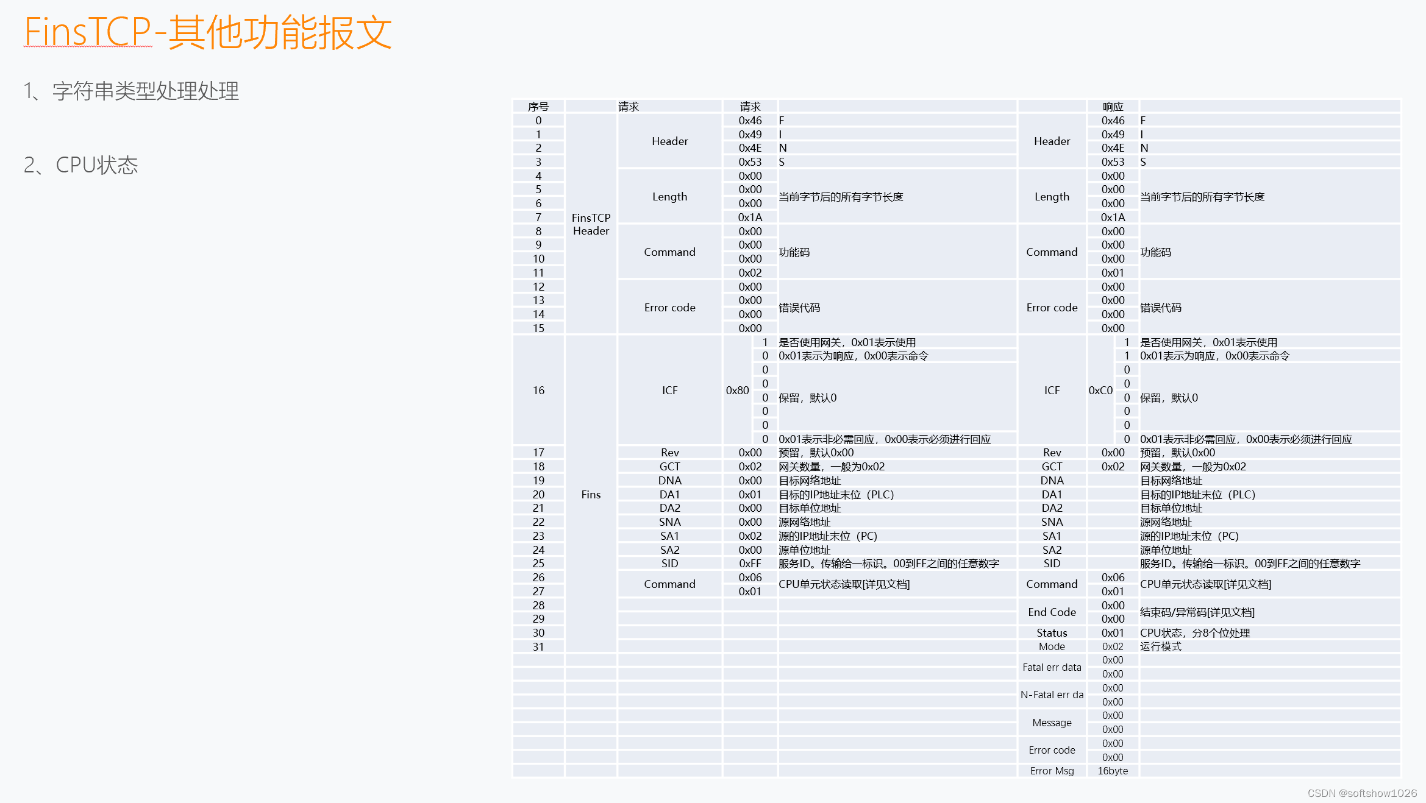Click the "序号" column header
The height and width of the screenshot is (803, 1426).
[538, 107]
